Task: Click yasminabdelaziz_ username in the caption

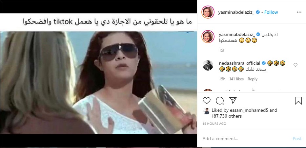Action: tap(237, 35)
